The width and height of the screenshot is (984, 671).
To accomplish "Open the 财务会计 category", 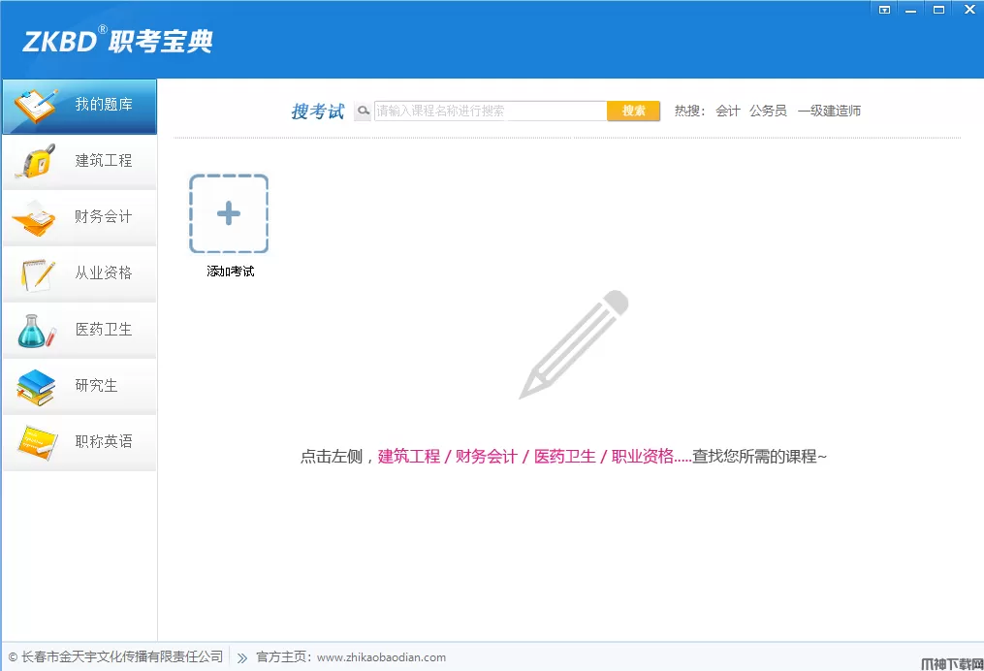I will click(x=79, y=218).
